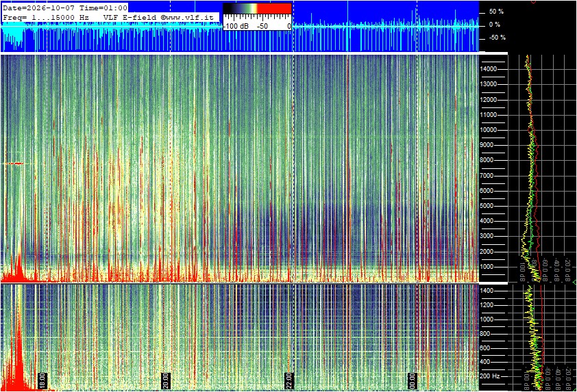
Task: Select the 20:00 time marker
Action: [x=166, y=380]
